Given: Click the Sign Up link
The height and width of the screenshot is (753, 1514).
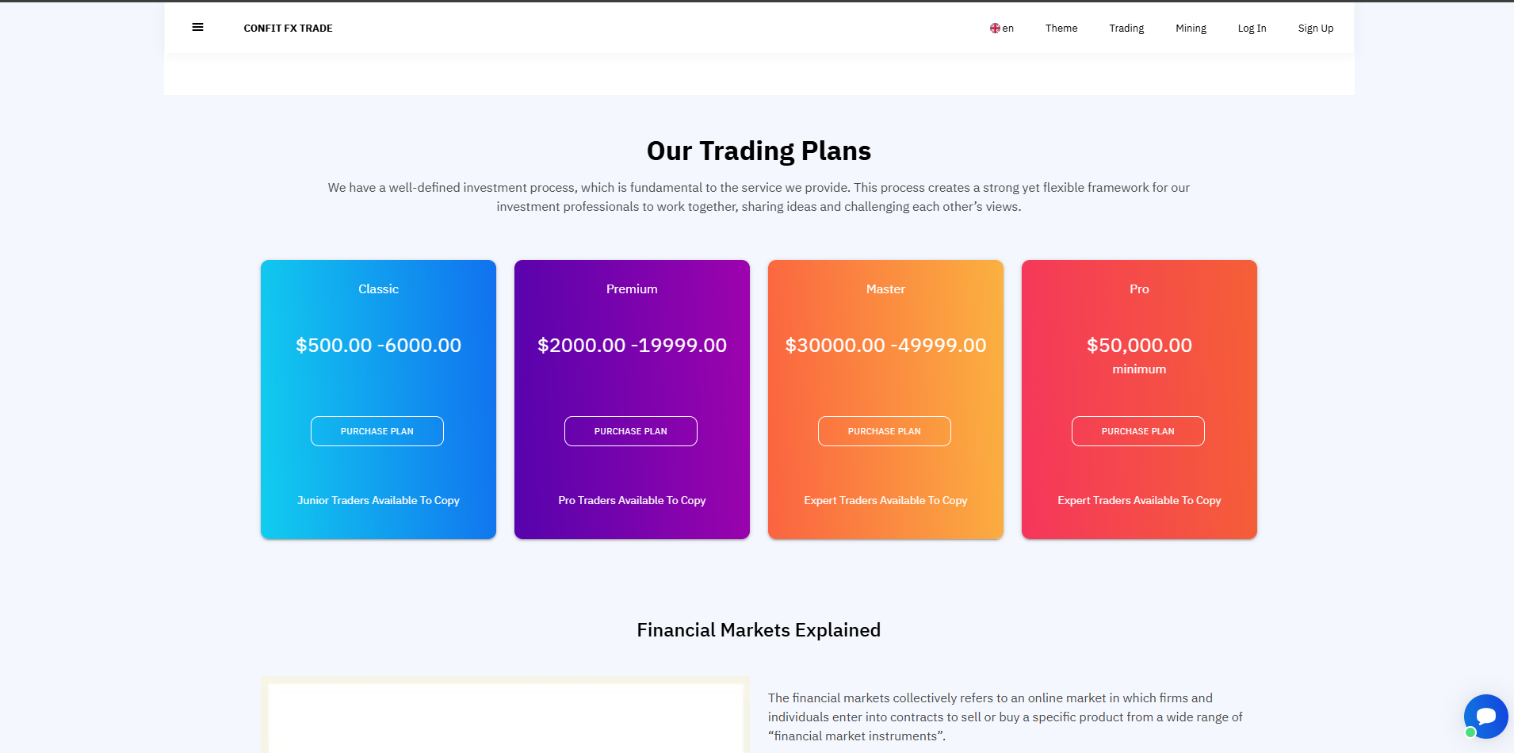Looking at the screenshot, I should point(1315,29).
